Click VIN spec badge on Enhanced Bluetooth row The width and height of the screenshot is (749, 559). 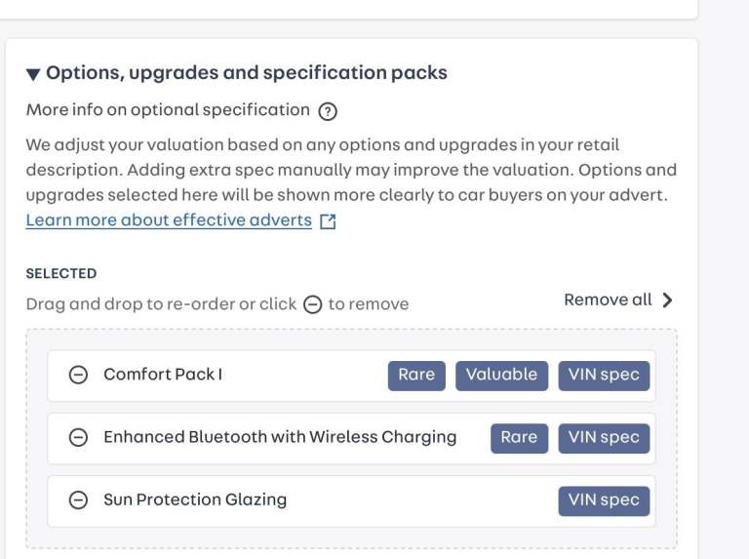(604, 437)
